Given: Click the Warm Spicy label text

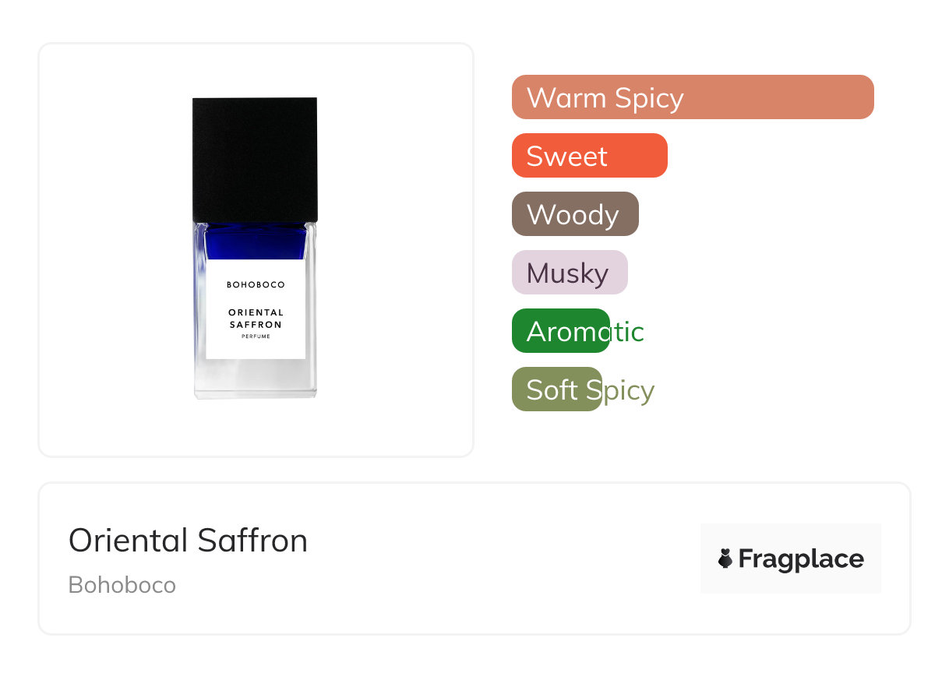Looking at the screenshot, I should tap(605, 98).
